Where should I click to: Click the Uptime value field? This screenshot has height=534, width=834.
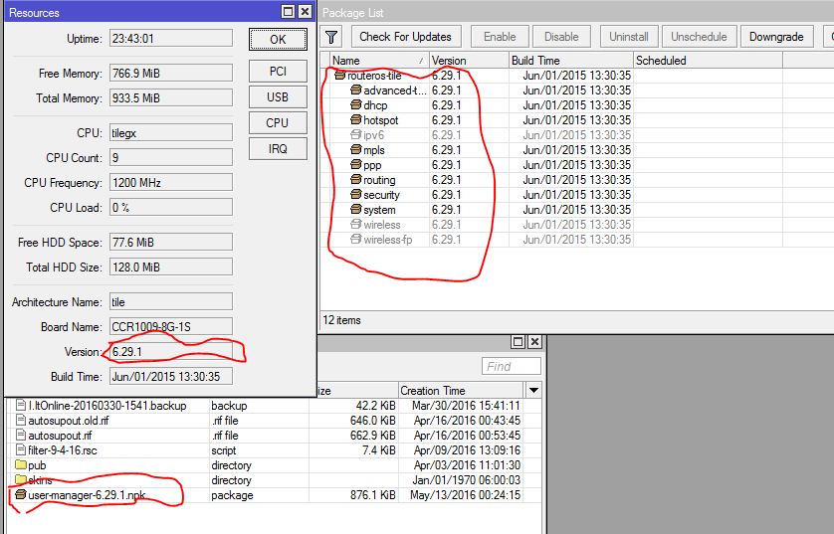point(171,38)
